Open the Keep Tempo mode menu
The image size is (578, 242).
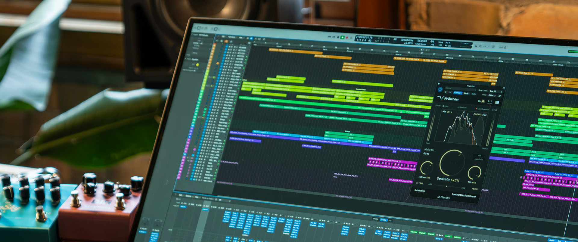421,44
